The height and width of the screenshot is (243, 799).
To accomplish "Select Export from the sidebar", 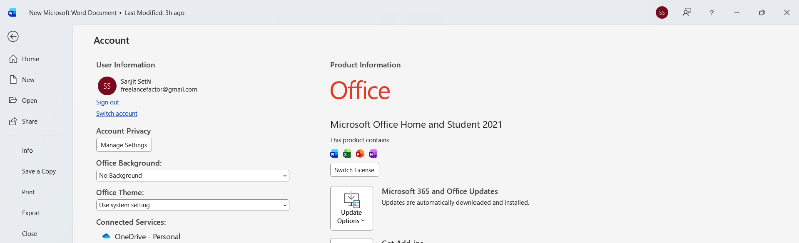I will pyautogui.click(x=31, y=213).
